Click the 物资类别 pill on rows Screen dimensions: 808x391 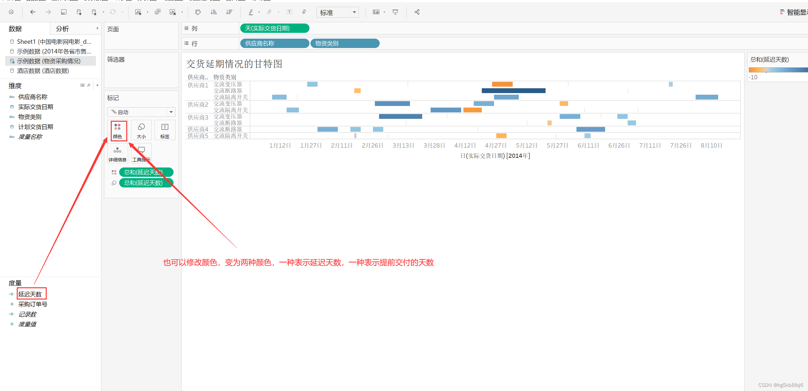pyautogui.click(x=345, y=43)
